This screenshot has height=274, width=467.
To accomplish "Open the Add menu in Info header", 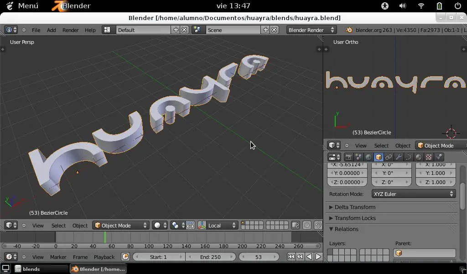I will pos(51,30).
